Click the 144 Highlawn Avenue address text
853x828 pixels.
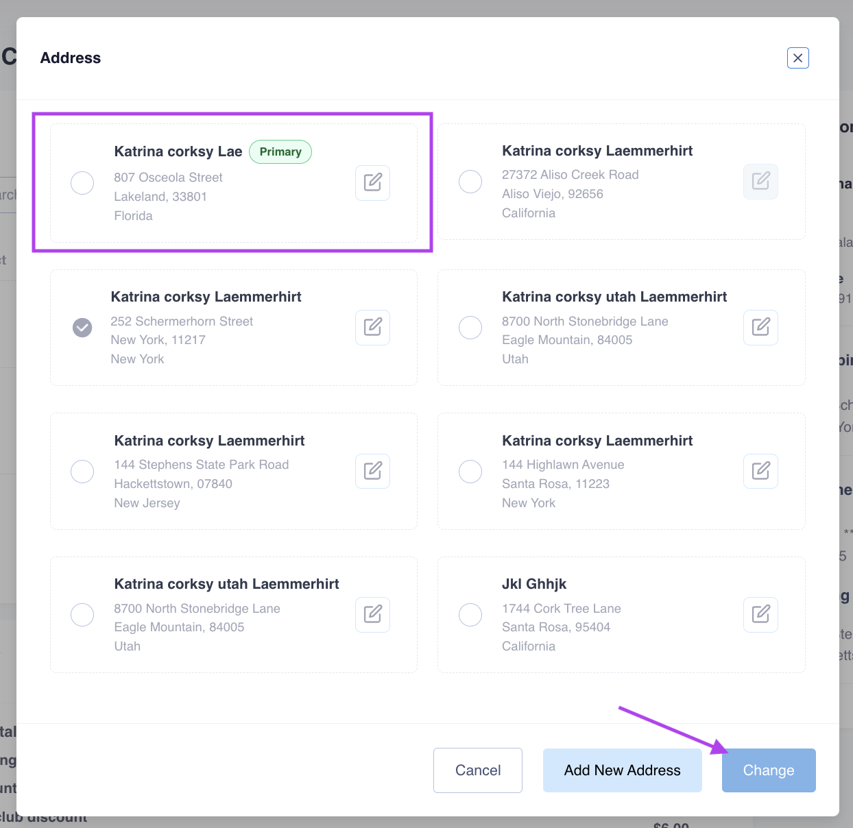click(x=563, y=465)
